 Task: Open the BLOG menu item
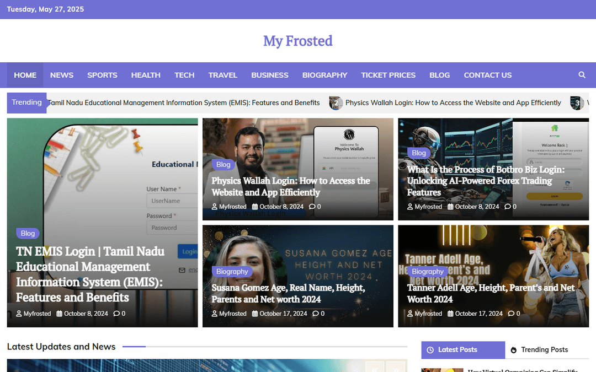[x=439, y=75]
